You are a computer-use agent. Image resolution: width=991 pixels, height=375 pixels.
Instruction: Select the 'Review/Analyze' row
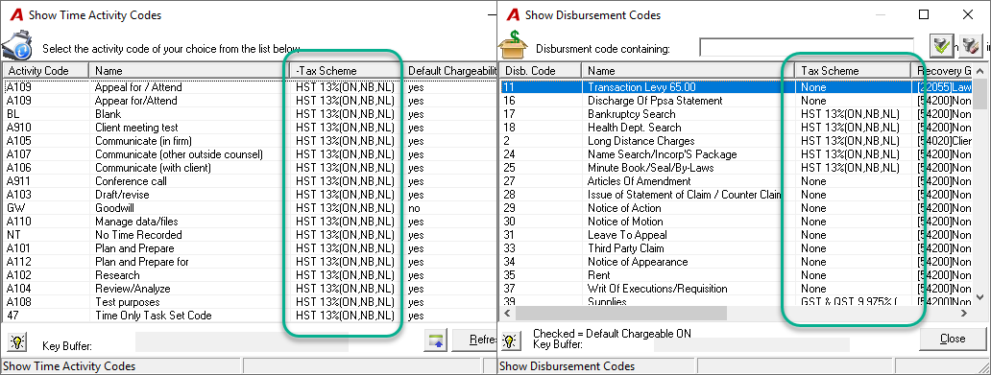coord(251,289)
